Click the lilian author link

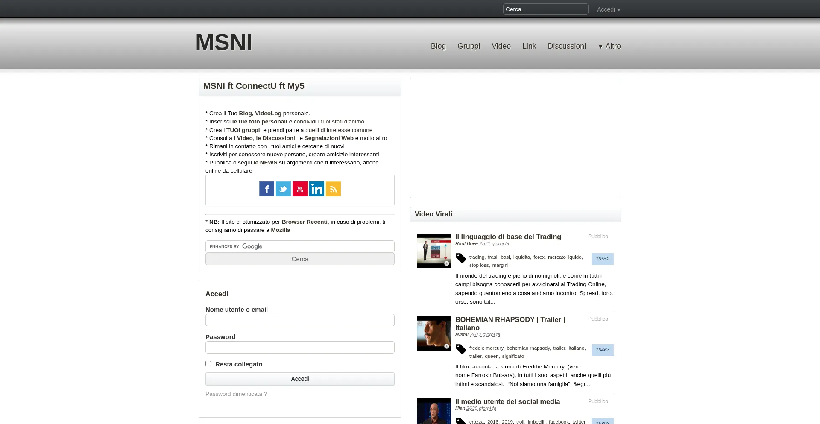point(460,408)
